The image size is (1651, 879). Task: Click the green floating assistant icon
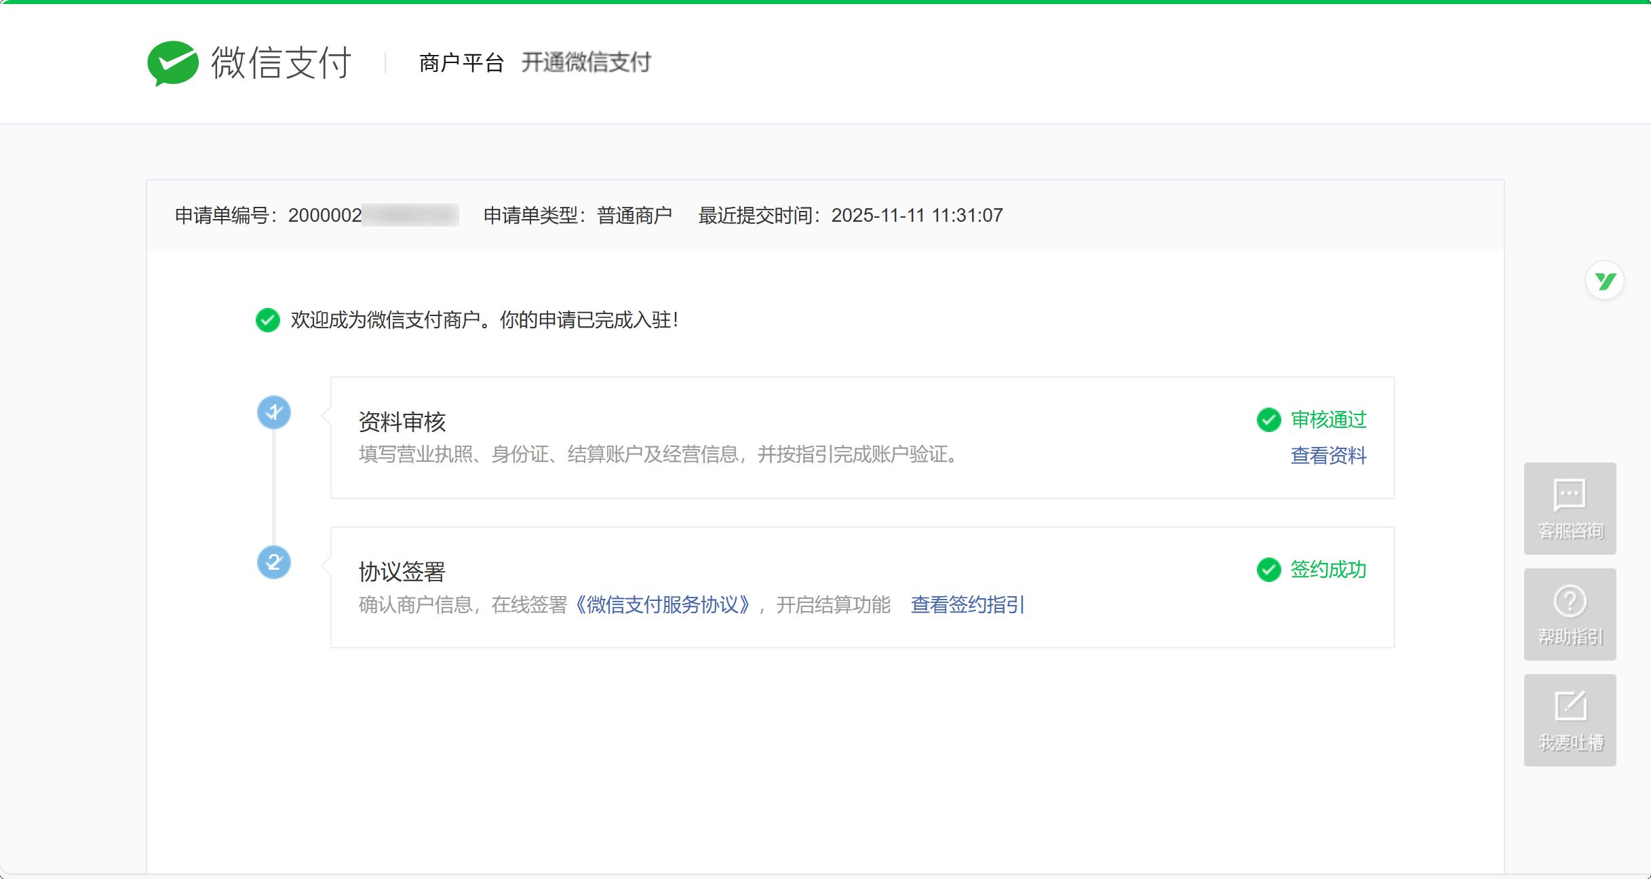1605,280
